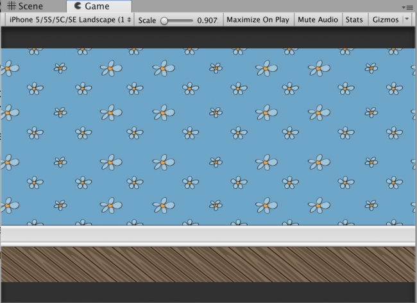Click the bottom black letterbox bar
This screenshot has width=417, height=303.
[x=208, y=291]
